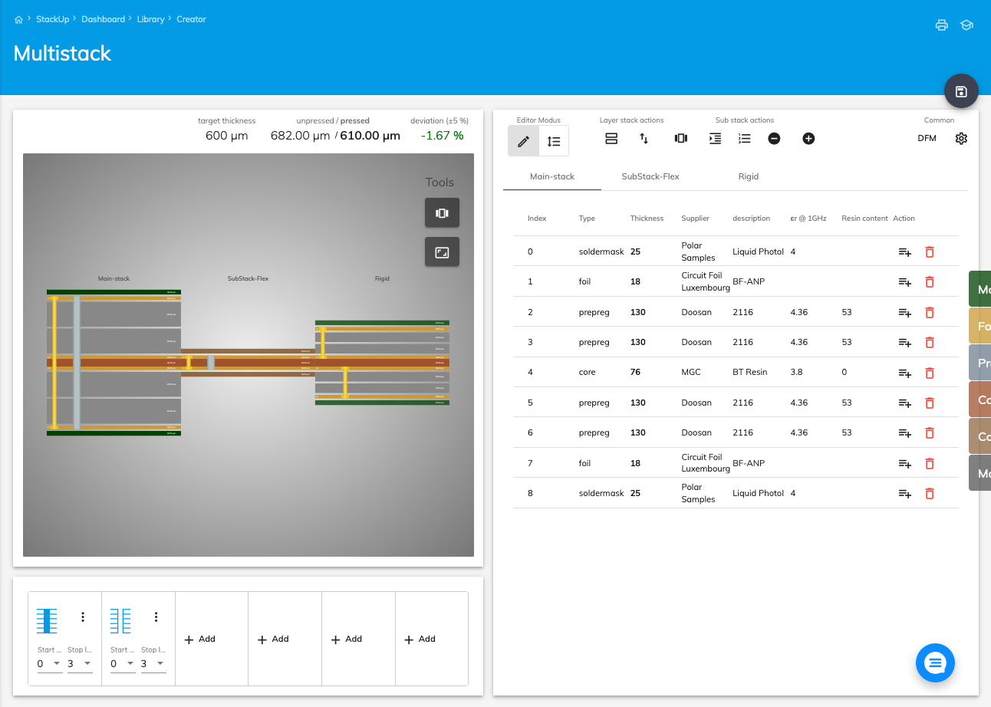The height and width of the screenshot is (707, 991).
Task: Add a layer after soldermask row 0
Action: pos(904,252)
